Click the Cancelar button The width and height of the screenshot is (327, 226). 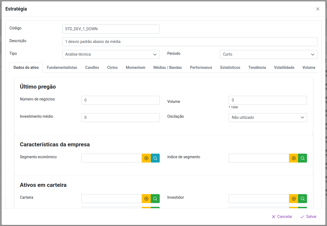coord(282,217)
